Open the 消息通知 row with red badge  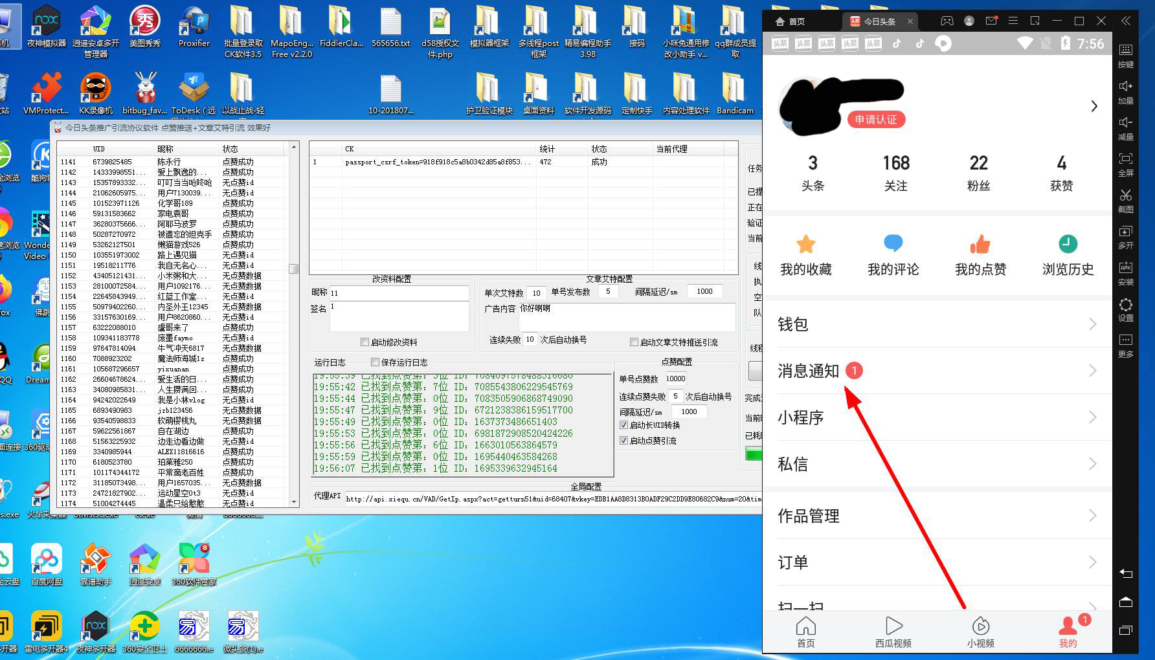(x=937, y=371)
